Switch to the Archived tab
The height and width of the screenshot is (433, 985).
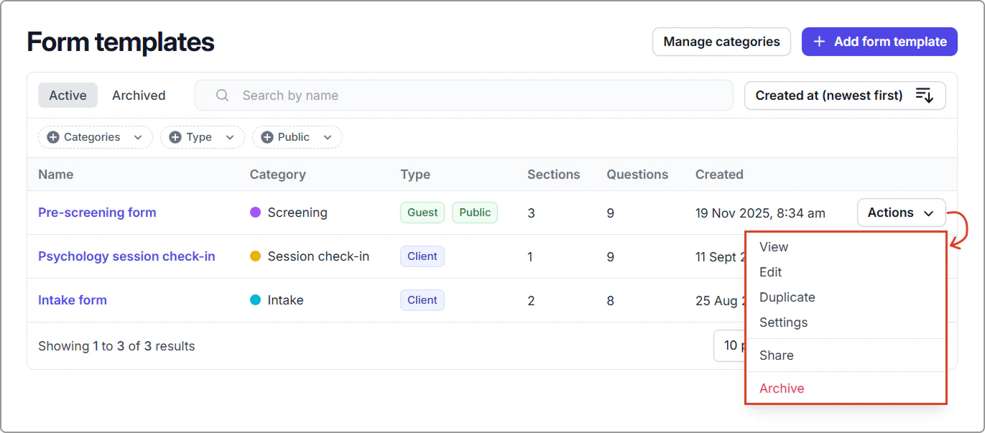coord(139,96)
